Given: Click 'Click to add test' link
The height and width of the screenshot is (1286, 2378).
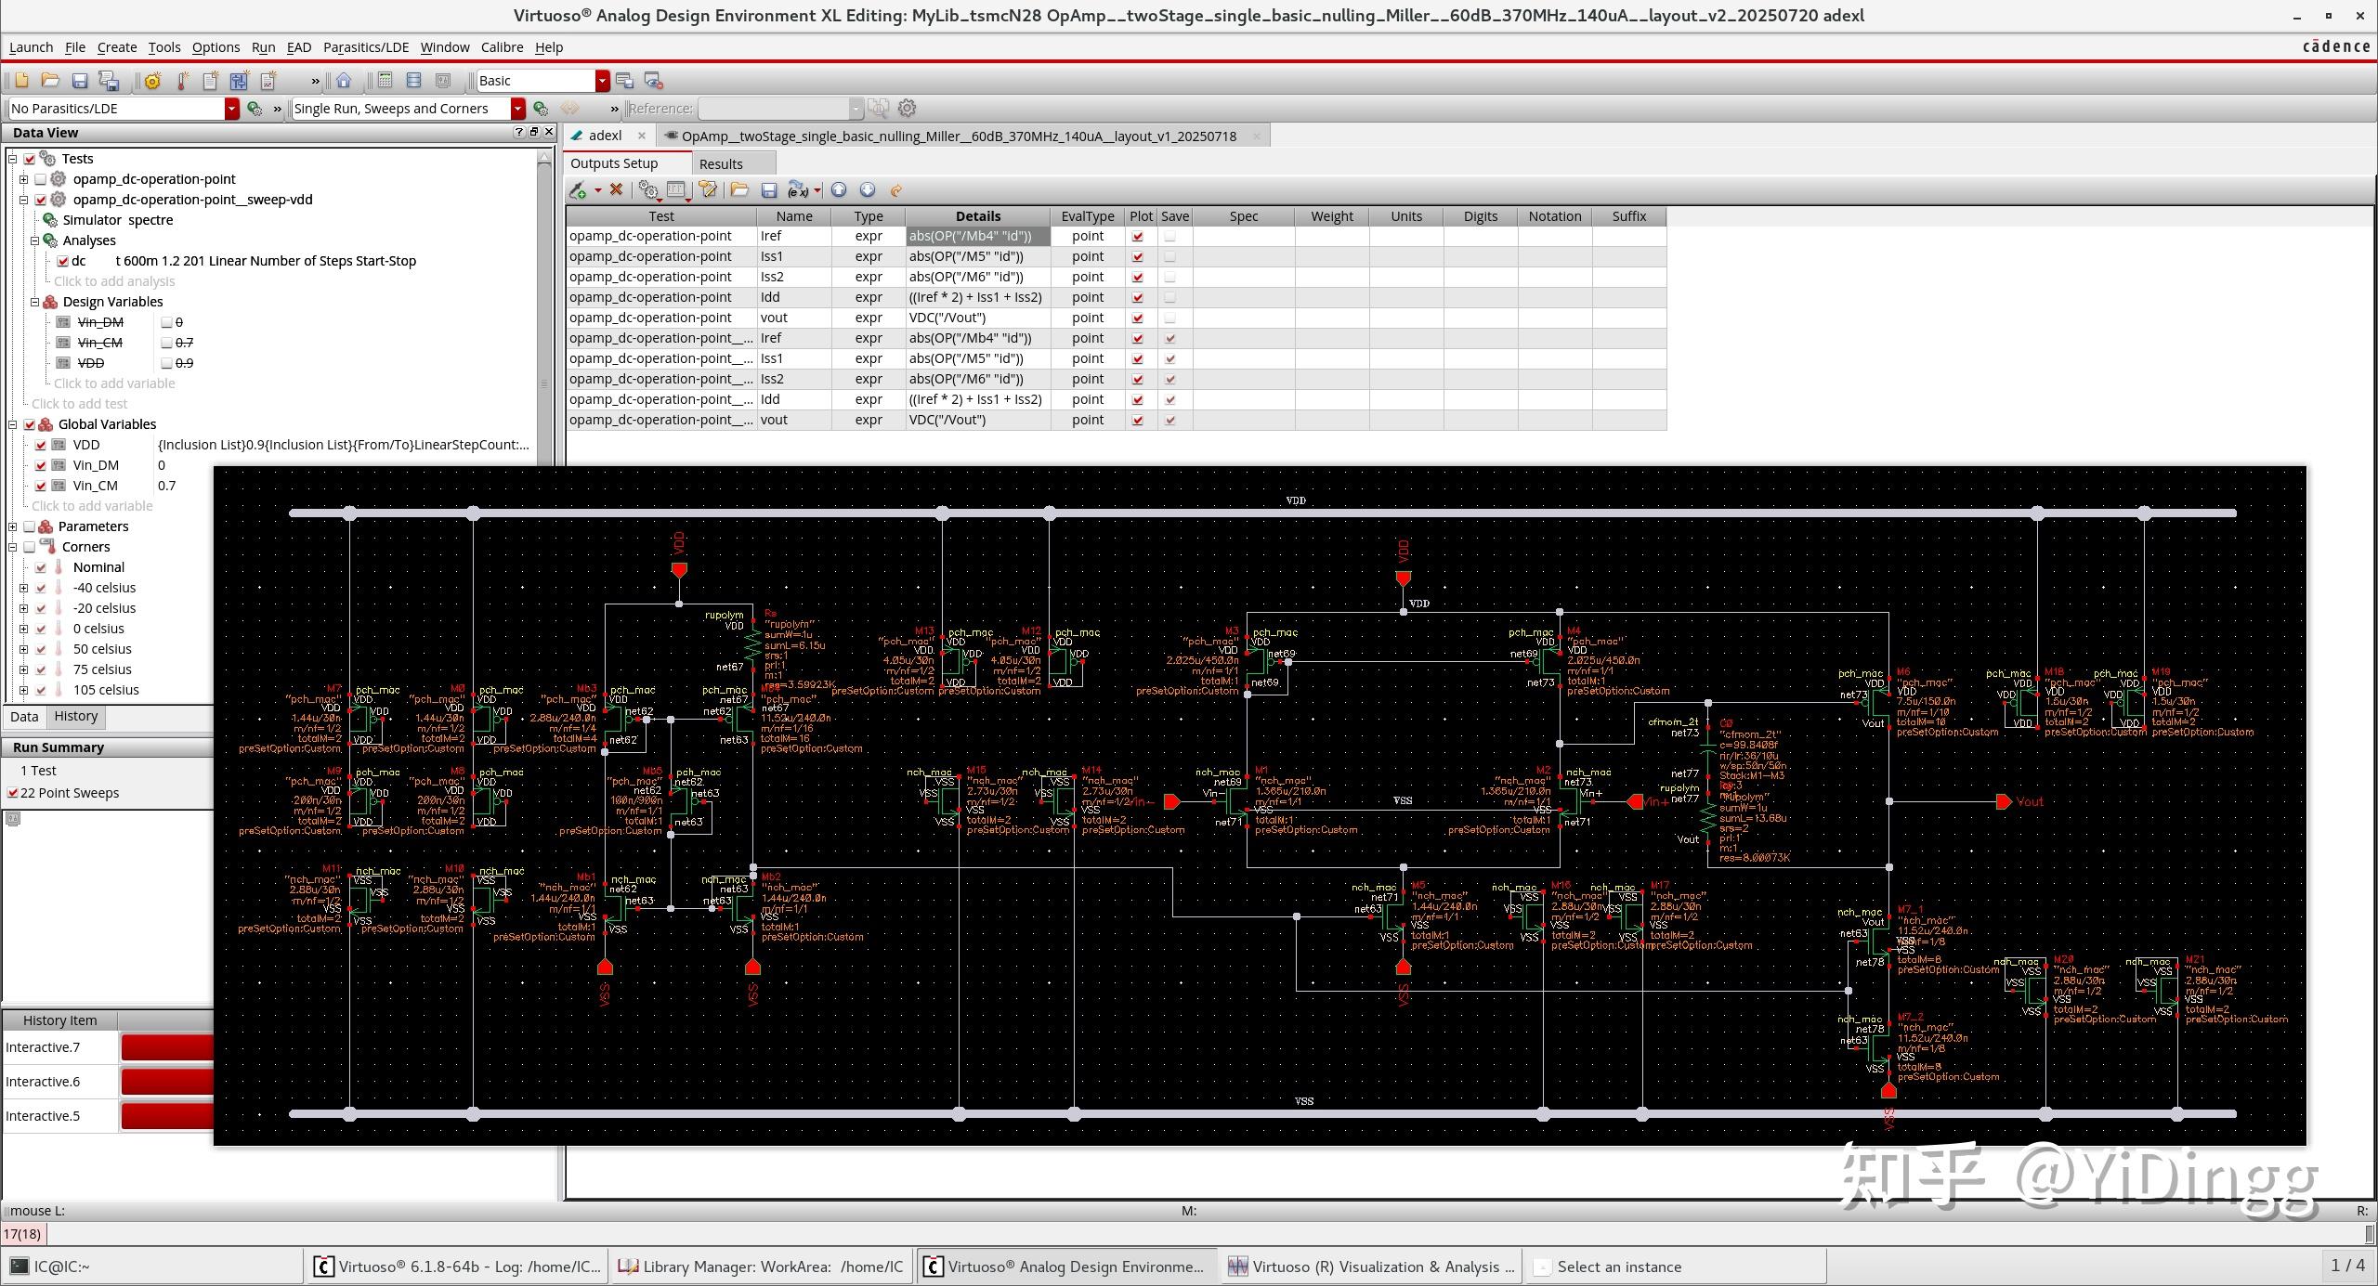Looking at the screenshot, I should click(x=79, y=404).
